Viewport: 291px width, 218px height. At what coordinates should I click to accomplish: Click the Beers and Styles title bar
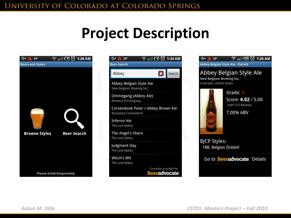(x=56, y=64)
